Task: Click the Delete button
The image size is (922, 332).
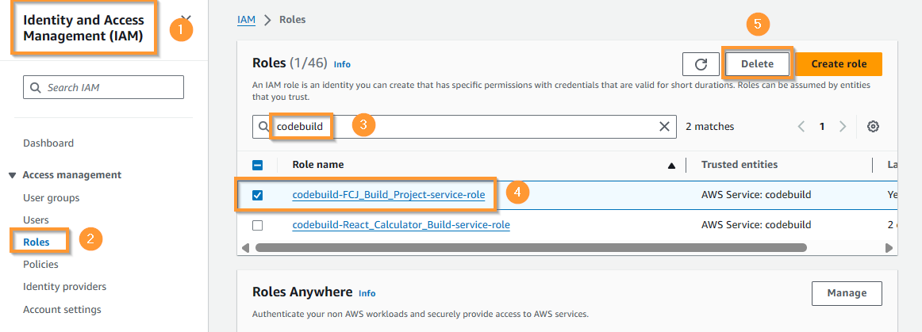Action: (x=757, y=64)
